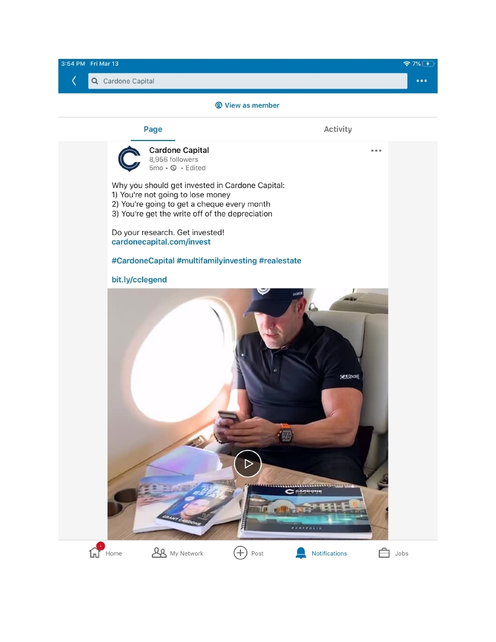Click the #CardoneCapital hashtag
The image size is (496, 642).
pyautogui.click(x=143, y=261)
